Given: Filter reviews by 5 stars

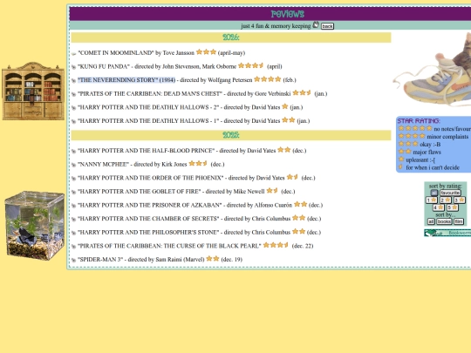Looking at the screenshot, I should click(453, 207).
